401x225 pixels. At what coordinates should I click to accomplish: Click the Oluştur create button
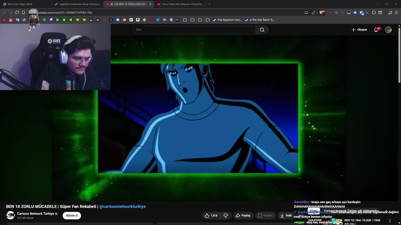click(359, 30)
